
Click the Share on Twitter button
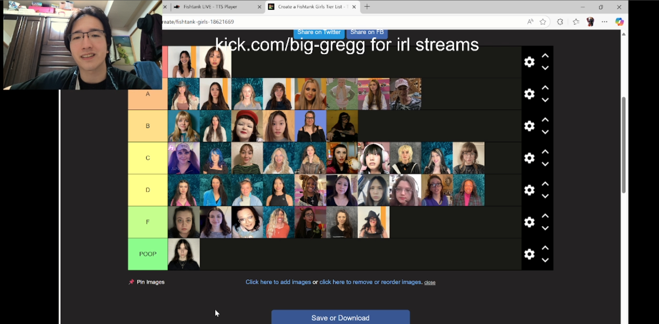click(x=319, y=33)
